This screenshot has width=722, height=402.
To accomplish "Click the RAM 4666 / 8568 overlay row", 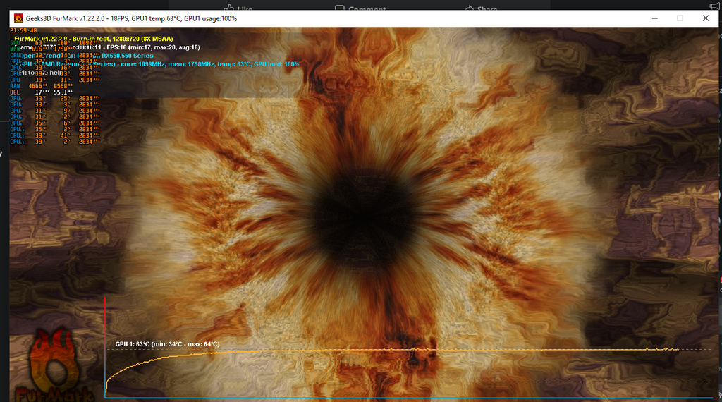I will point(42,86).
